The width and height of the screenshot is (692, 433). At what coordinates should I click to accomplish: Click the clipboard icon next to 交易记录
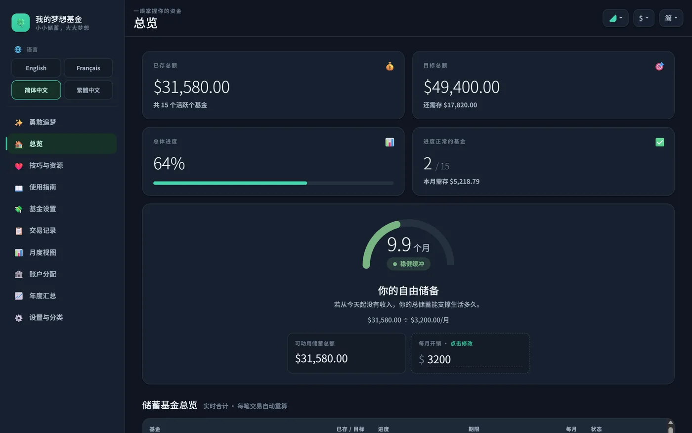[x=19, y=231]
